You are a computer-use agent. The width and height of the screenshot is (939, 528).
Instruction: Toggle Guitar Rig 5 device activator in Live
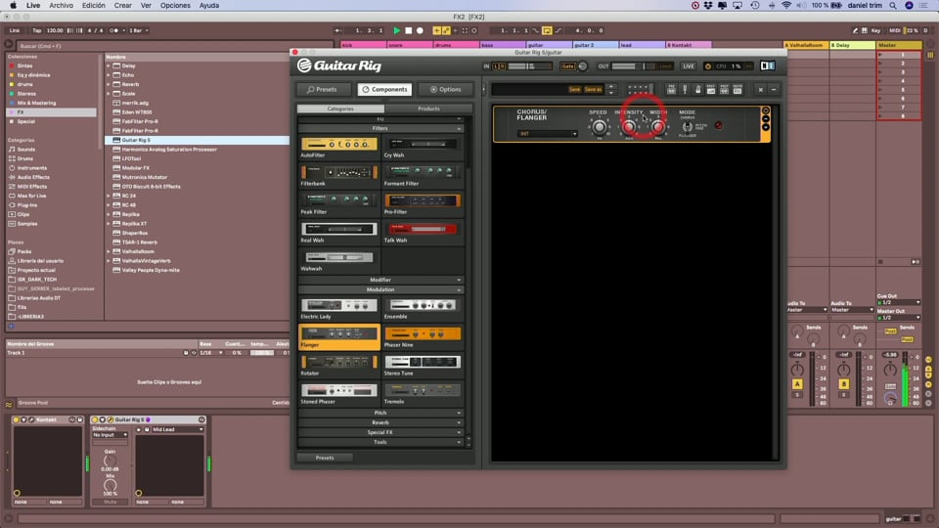(95, 419)
